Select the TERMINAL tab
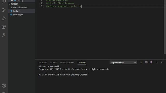Viewport: 166px width, 93px height. click(82, 63)
